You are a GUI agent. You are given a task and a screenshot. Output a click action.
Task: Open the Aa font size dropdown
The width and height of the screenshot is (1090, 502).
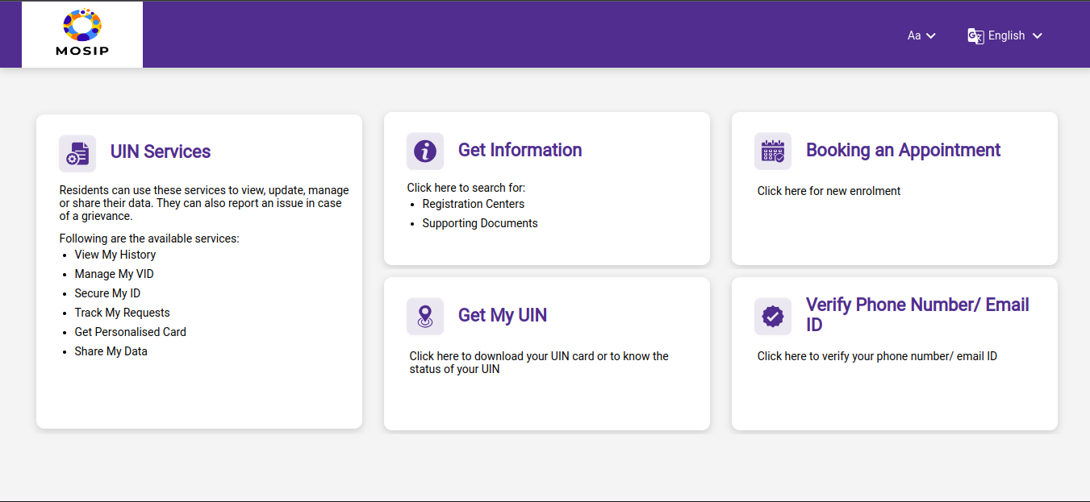click(x=921, y=35)
